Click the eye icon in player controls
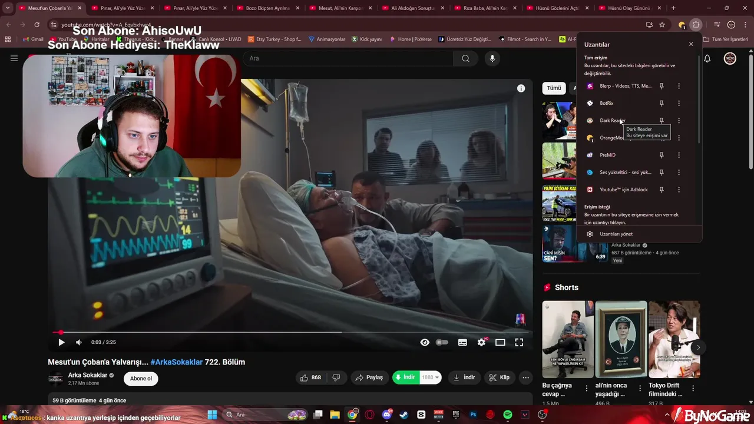The width and height of the screenshot is (754, 424). point(425,342)
